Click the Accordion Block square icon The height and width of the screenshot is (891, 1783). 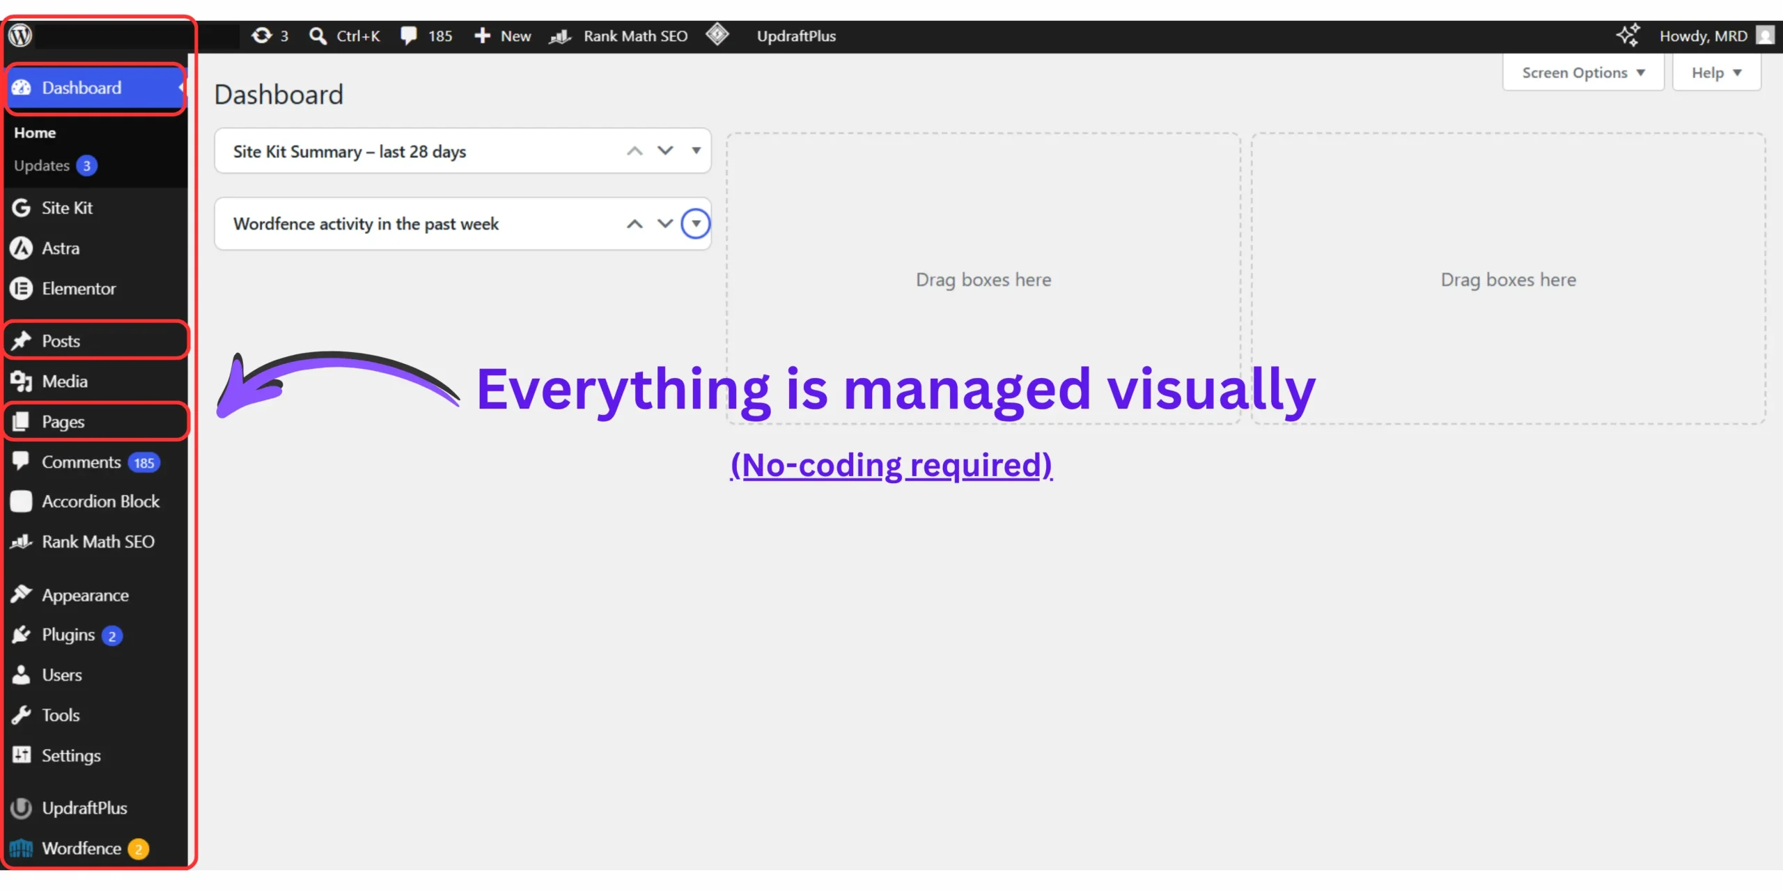(x=22, y=501)
